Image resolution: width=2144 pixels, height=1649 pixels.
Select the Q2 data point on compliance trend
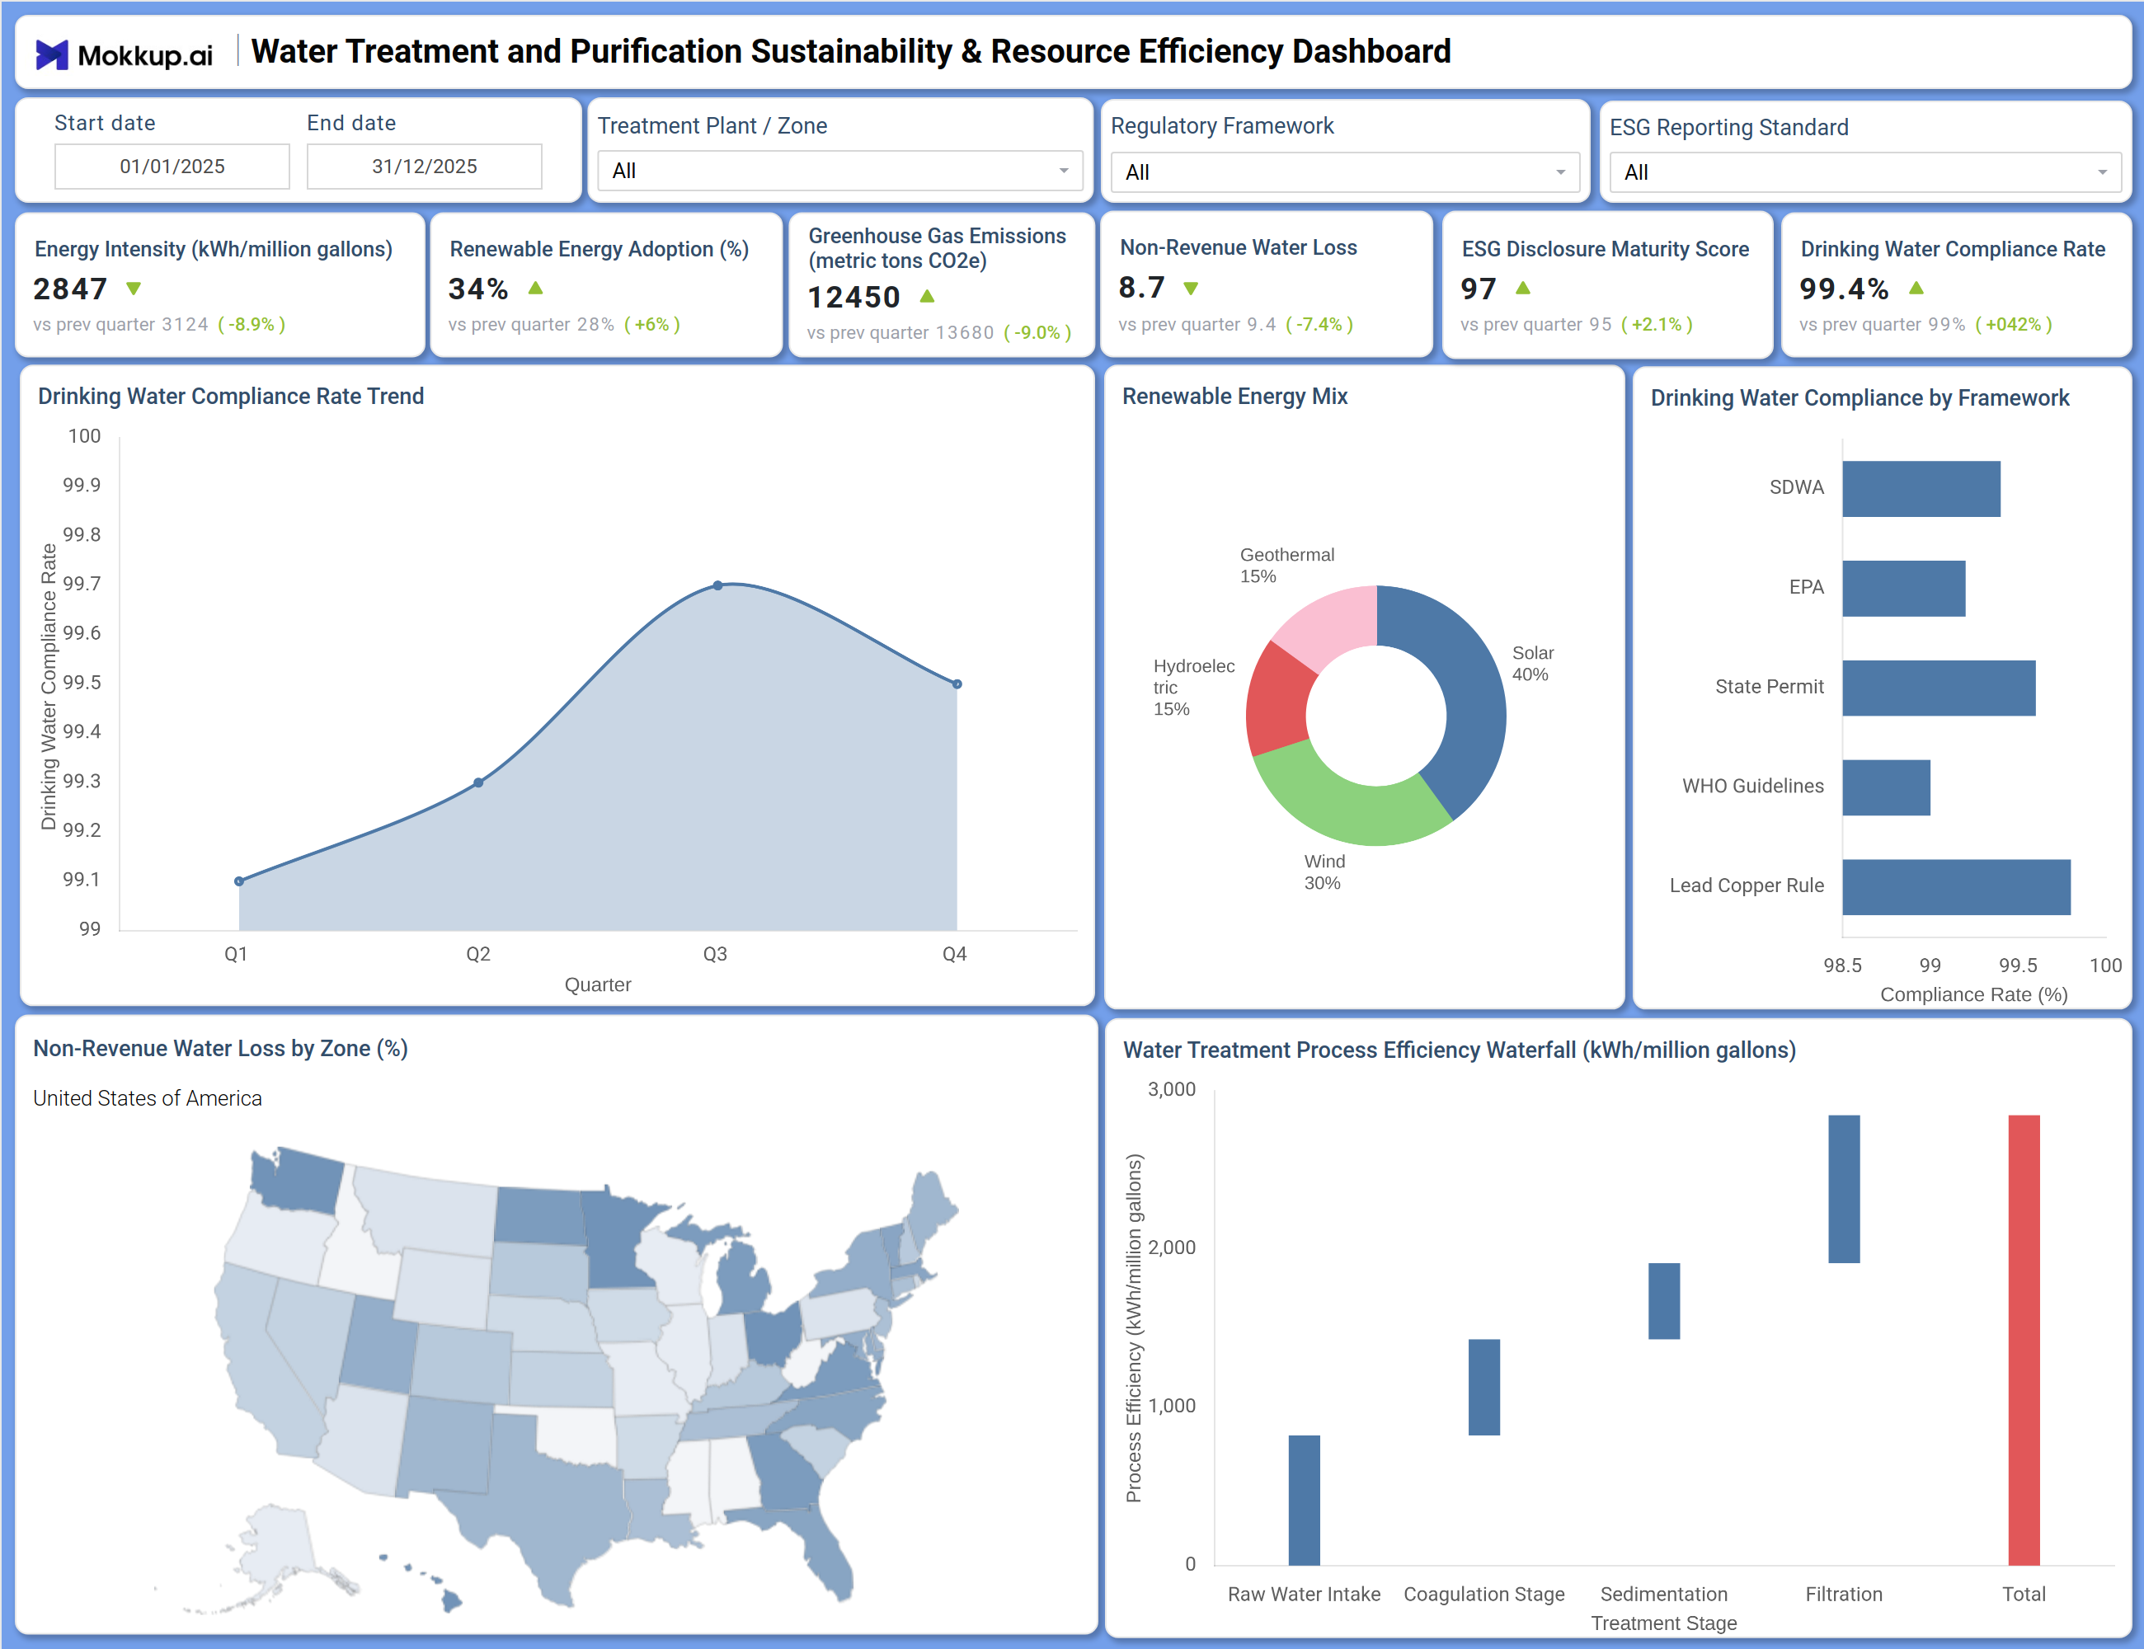point(478,782)
